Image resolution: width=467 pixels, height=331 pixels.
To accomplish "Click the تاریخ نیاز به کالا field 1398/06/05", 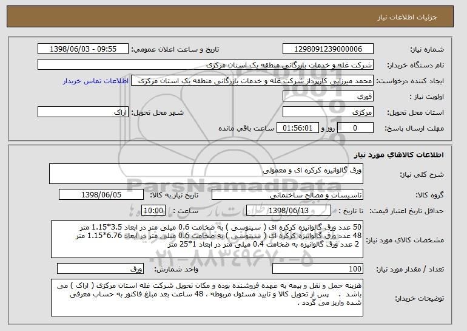I will click(x=101, y=195).
